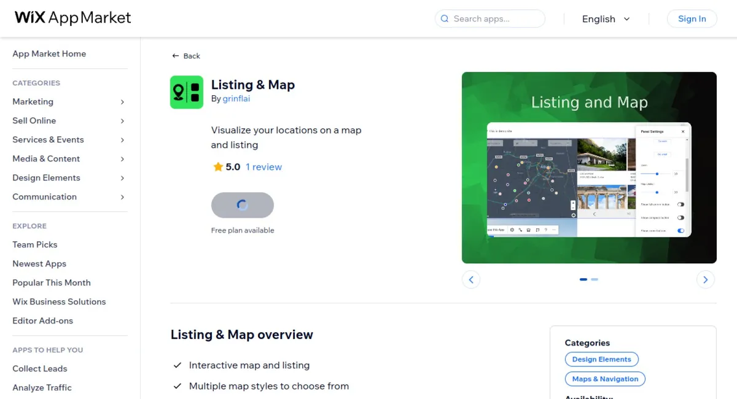Click the loading add-app button
This screenshot has width=737, height=399.
[243, 205]
